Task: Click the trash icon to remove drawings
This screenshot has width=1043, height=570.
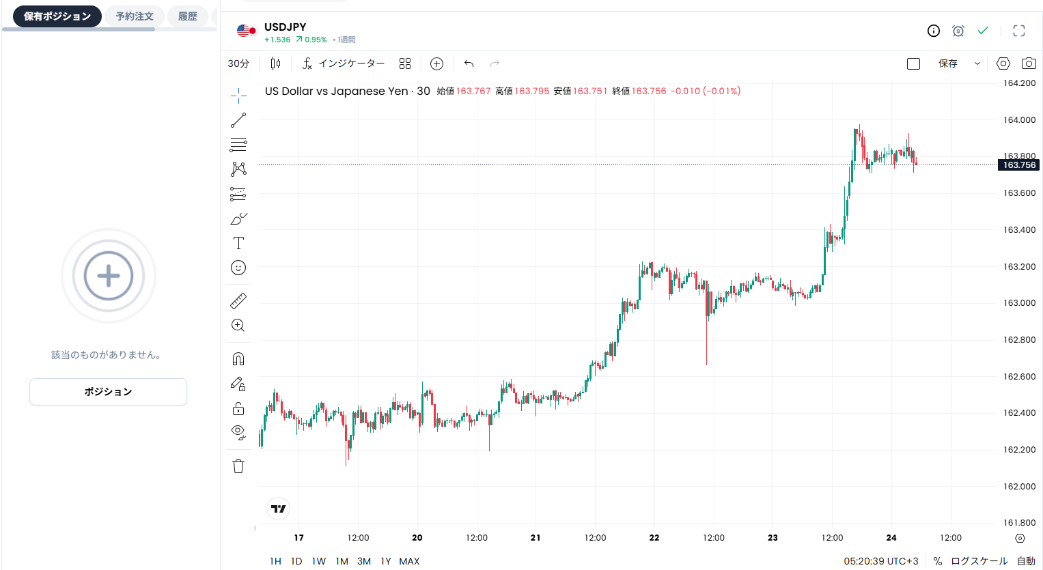Action: click(238, 466)
